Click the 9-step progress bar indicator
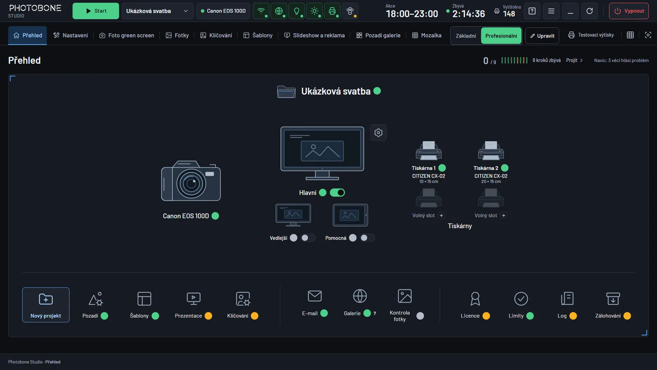This screenshot has width=657, height=370. (515, 60)
